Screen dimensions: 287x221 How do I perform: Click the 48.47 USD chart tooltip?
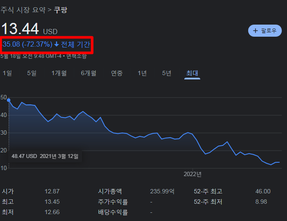45,156
